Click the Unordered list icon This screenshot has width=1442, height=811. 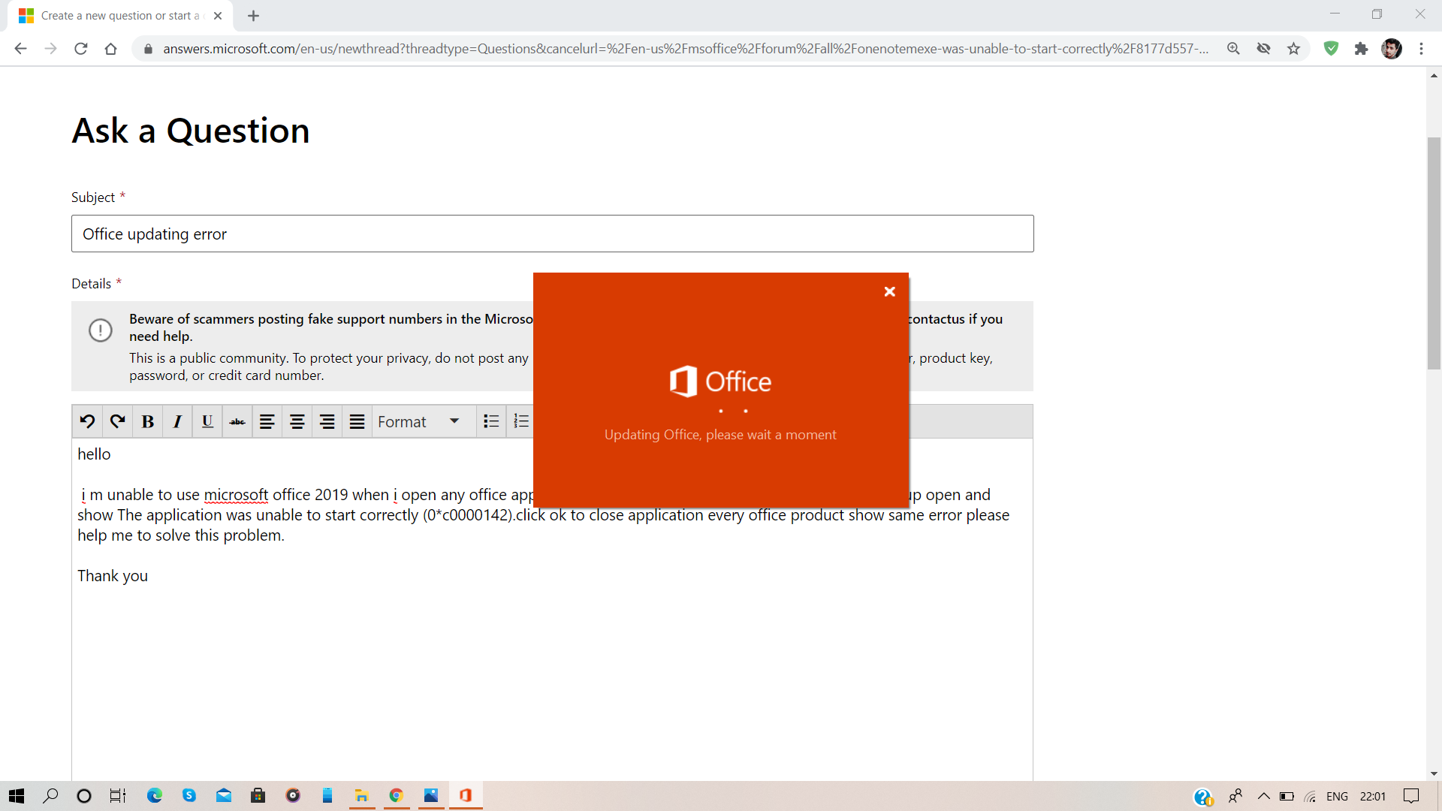490,422
